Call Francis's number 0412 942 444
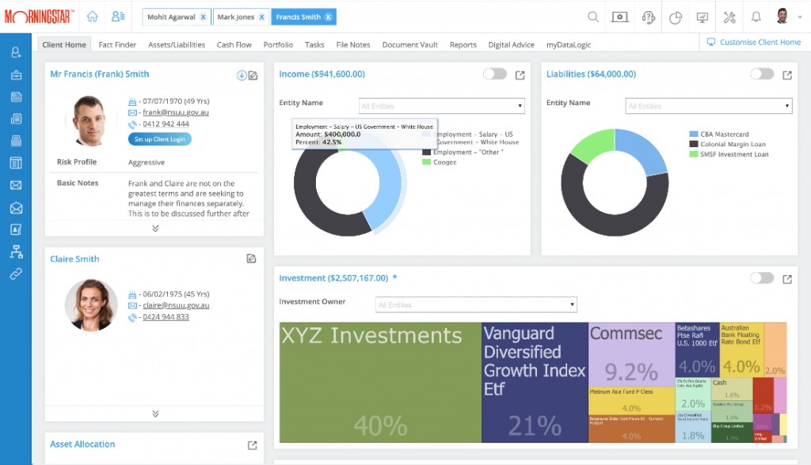 coord(166,124)
